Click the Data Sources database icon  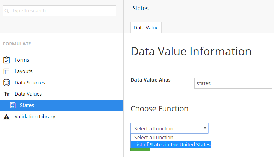coord(6,83)
